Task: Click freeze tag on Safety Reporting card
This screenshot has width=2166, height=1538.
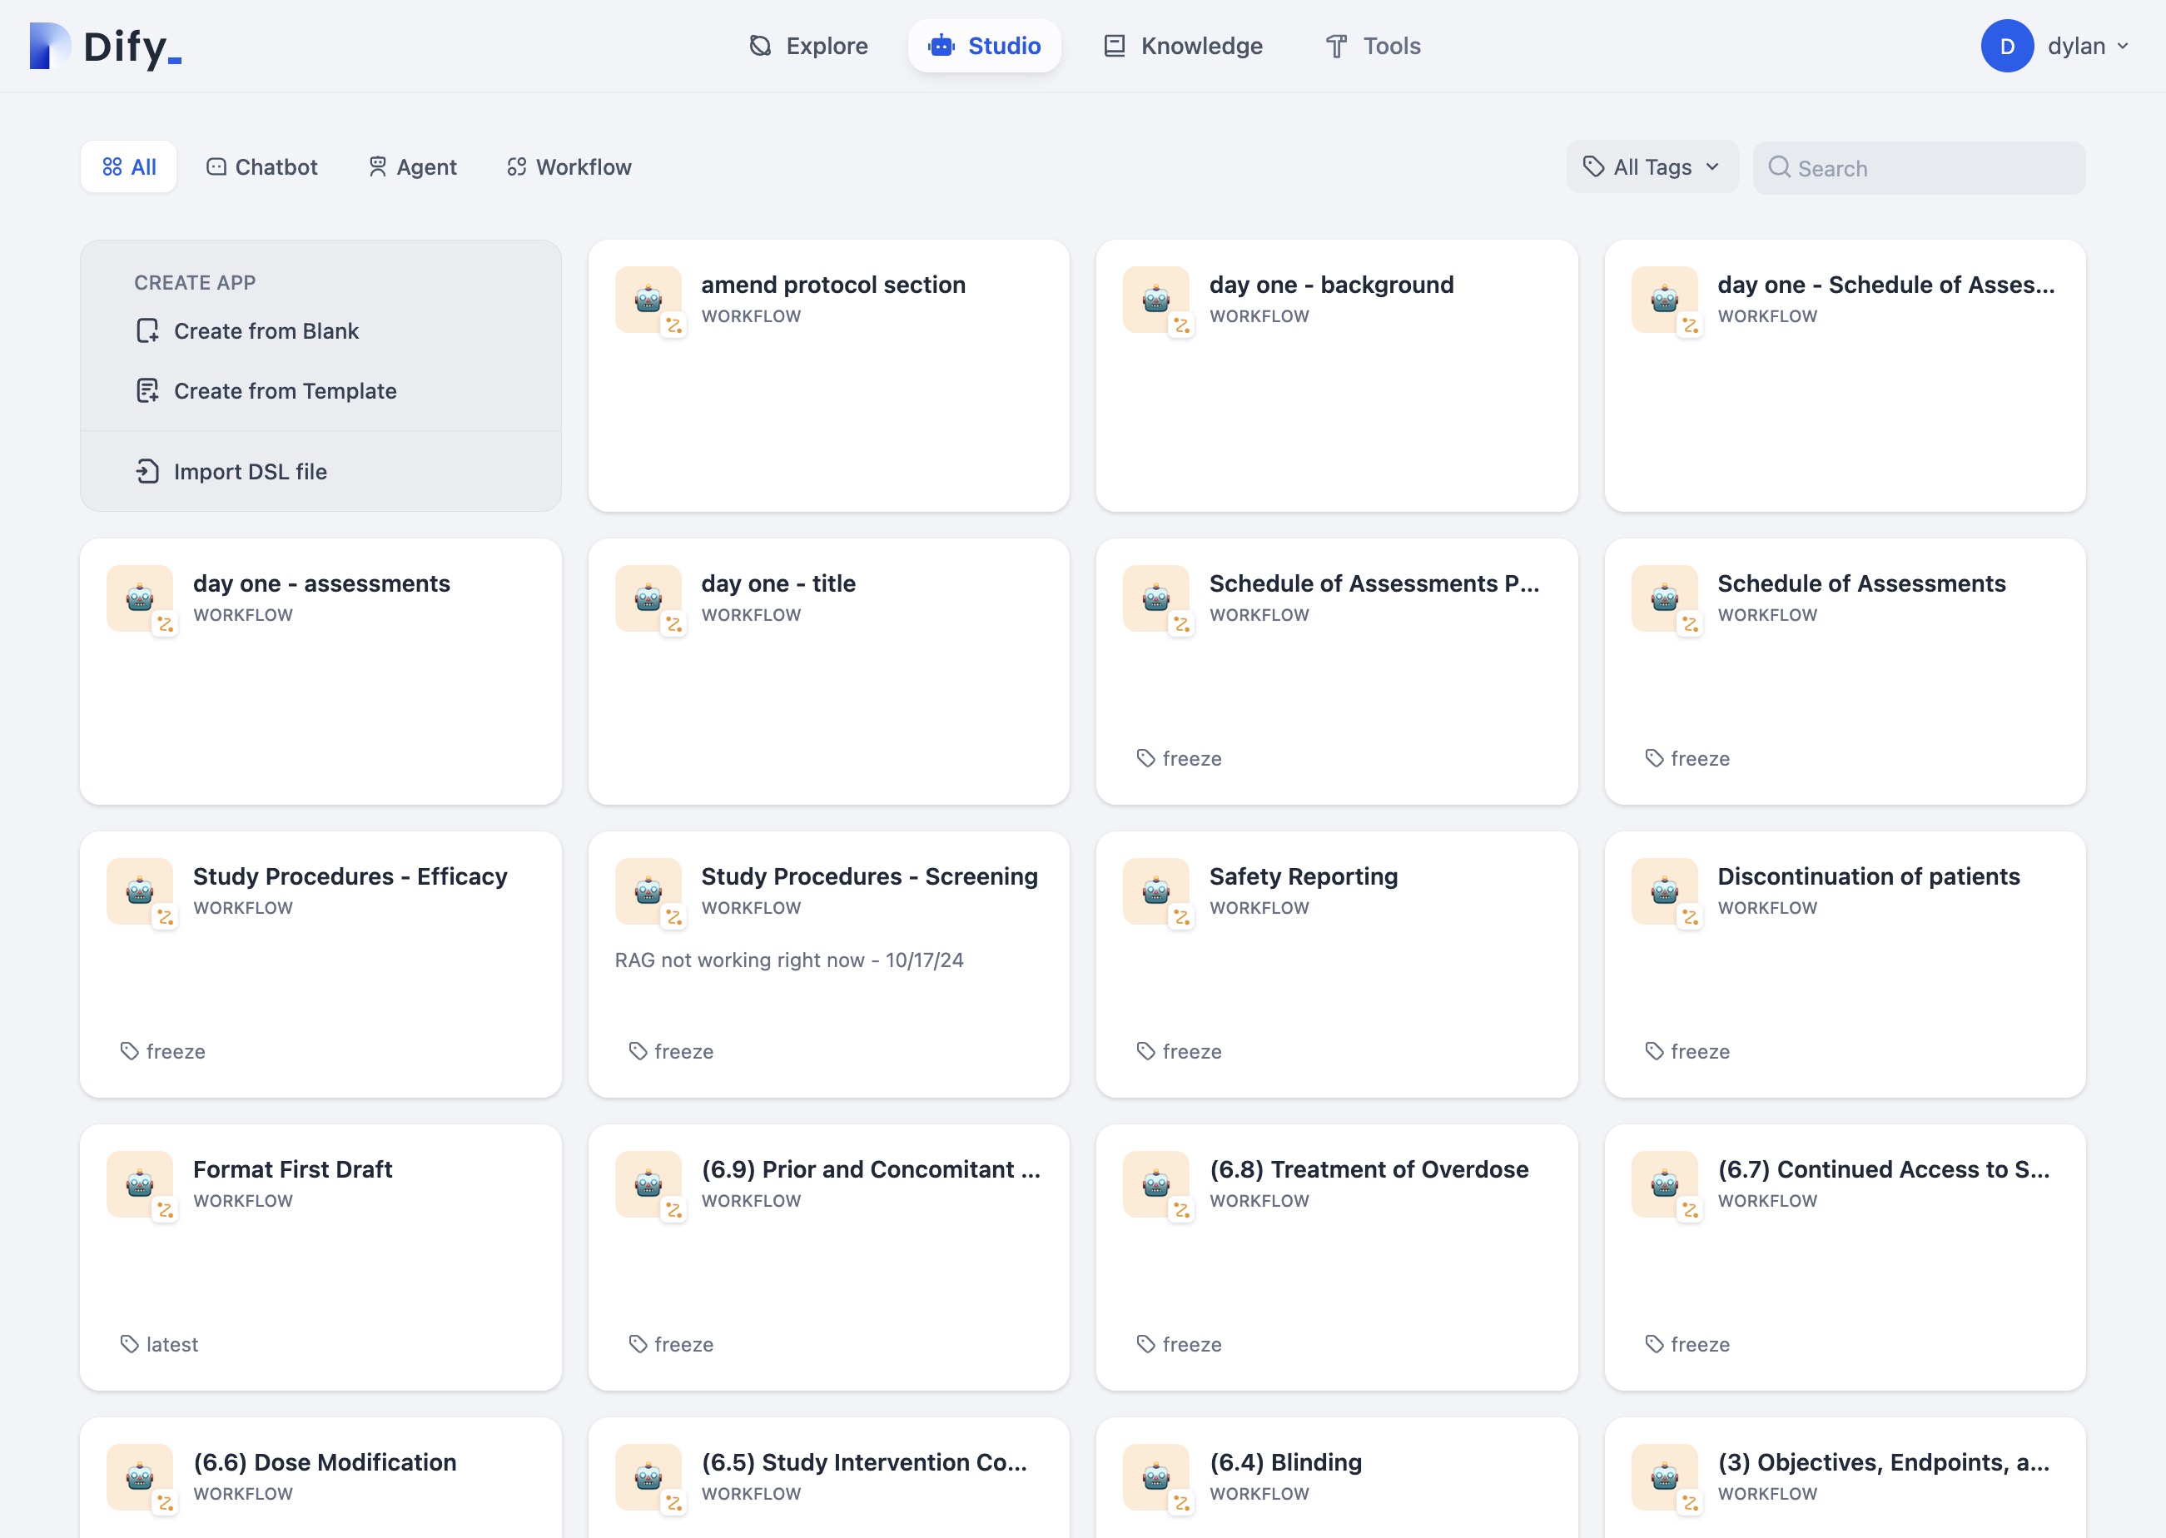Action: click(1179, 1050)
